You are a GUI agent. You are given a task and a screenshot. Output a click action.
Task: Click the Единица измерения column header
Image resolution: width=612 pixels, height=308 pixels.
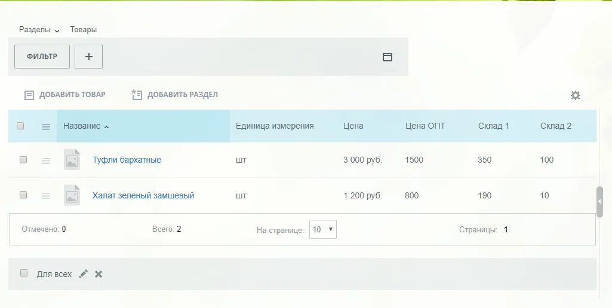pyautogui.click(x=275, y=126)
